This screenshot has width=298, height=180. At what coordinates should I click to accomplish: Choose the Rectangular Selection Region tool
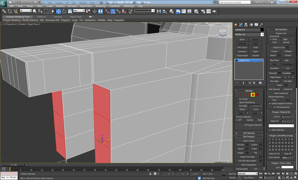(46, 11)
